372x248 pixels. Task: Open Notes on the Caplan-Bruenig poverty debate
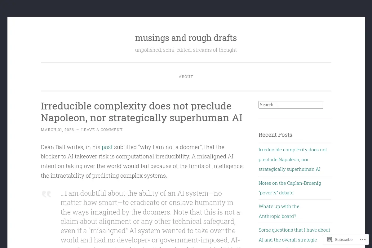point(290,188)
